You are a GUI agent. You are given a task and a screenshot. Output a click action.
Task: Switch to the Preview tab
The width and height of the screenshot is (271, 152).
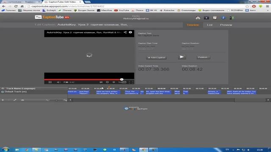coord(226,25)
